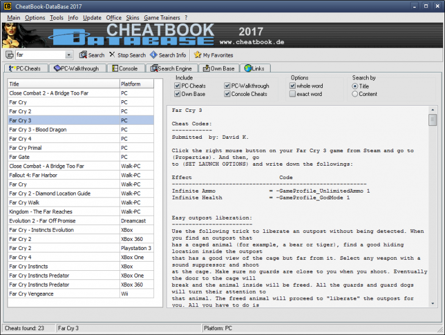Select Kingdom - The Far Reaches row
The width and height of the screenshot is (445, 335).
coord(81,212)
